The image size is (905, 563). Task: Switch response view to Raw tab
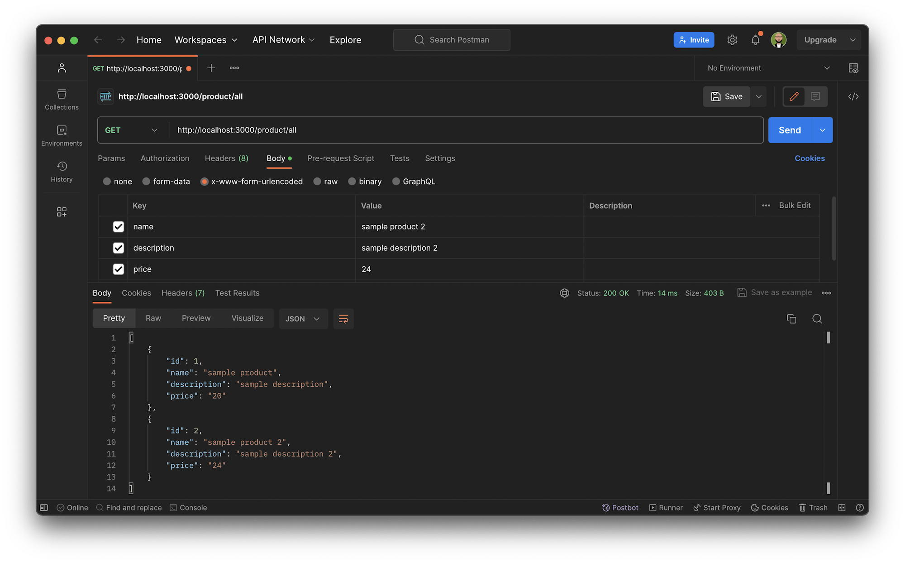pos(153,318)
